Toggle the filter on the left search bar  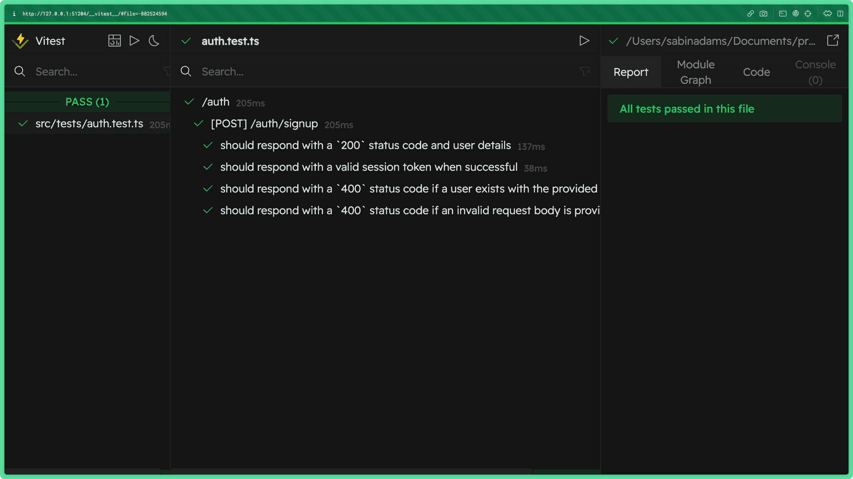point(167,71)
